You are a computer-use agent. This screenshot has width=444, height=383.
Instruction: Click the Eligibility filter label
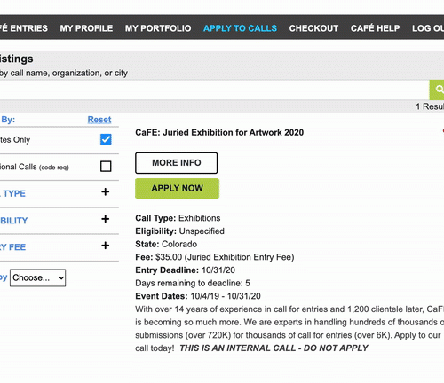pyautogui.click(x=13, y=221)
